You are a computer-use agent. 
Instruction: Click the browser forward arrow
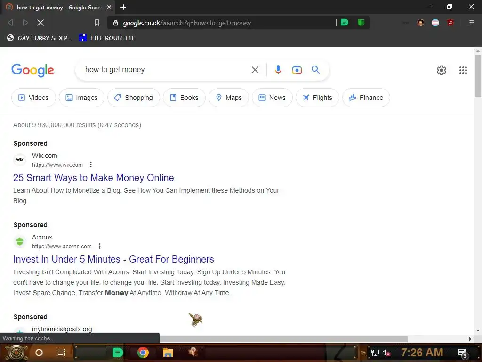(25, 23)
